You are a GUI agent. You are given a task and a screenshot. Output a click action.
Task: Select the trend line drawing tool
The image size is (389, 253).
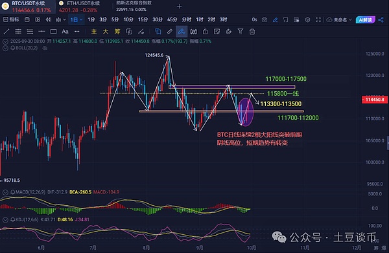[6, 32]
